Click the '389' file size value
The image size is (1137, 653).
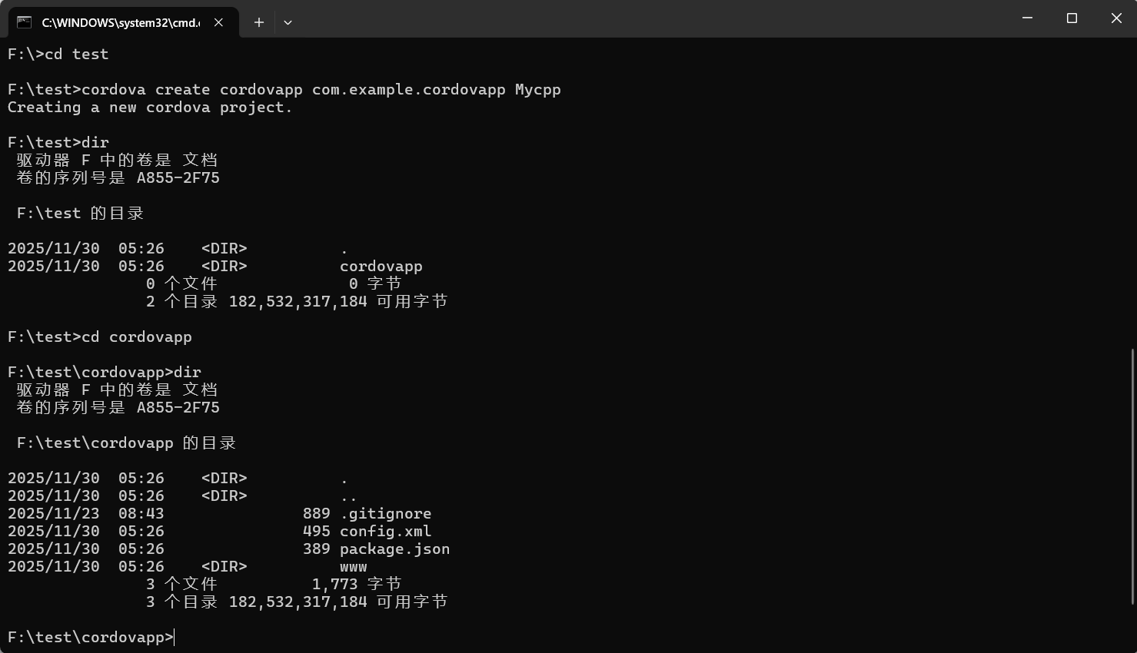317,549
